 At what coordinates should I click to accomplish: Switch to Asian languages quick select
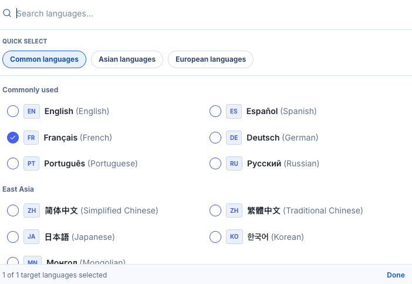(x=127, y=59)
